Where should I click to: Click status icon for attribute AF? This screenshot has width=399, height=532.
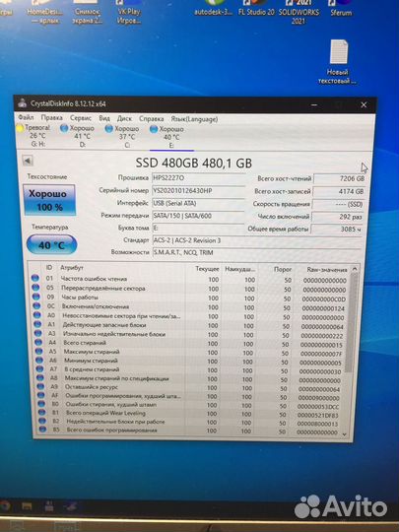[41, 395]
